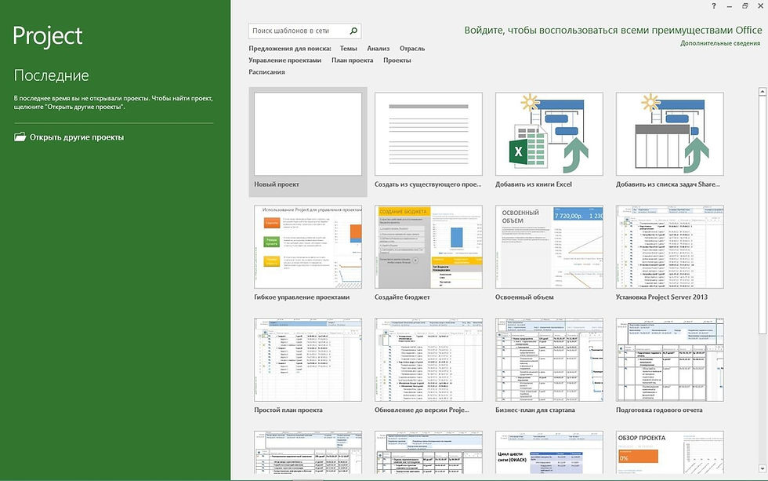
Task: Click the template list scrollbar down arrow
Action: point(762,469)
